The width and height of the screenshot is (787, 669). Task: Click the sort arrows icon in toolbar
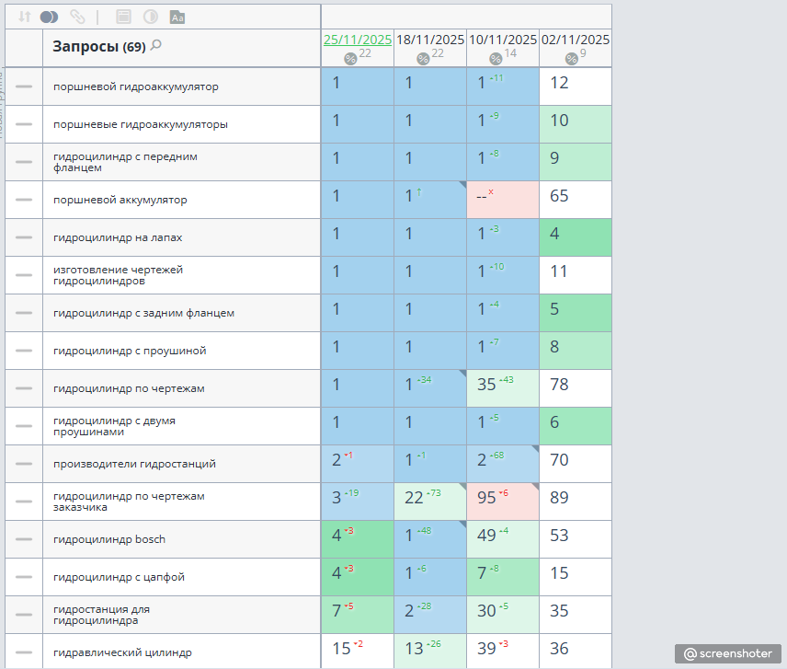tap(24, 17)
